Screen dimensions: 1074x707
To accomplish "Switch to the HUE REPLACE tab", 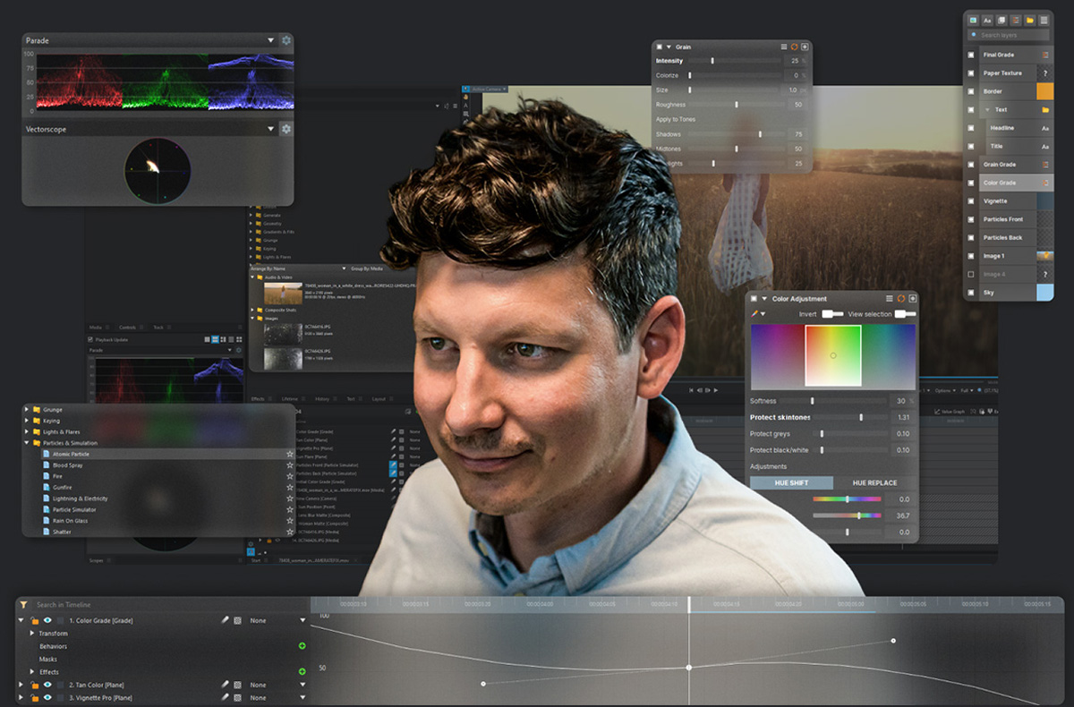I will (x=874, y=482).
